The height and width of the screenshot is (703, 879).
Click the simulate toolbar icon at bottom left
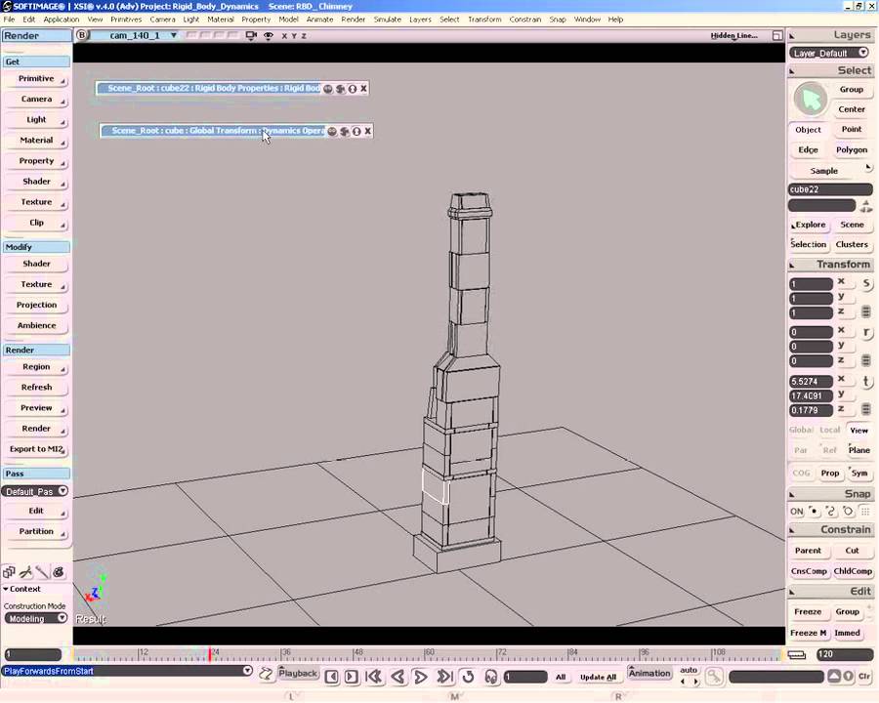(x=59, y=572)
